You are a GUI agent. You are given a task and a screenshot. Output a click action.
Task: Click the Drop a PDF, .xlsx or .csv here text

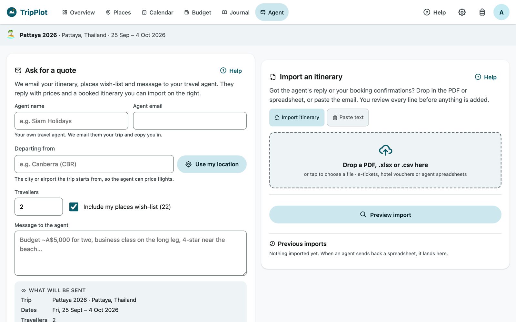(x=385, y=165)
